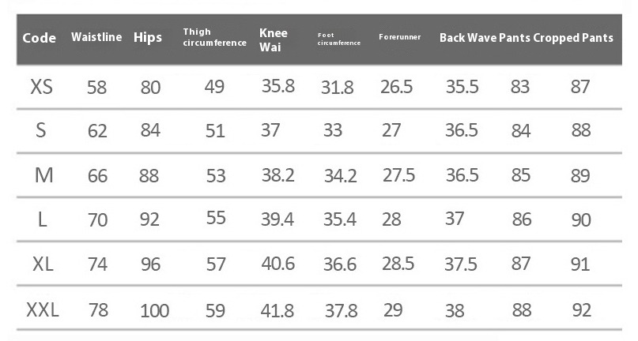Click the Hips column header
Screen dimensions: 638x341
point(148,37)
